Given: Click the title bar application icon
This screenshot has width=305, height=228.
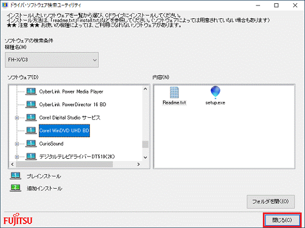Looking at the screenshot, I should coord(5,5).
